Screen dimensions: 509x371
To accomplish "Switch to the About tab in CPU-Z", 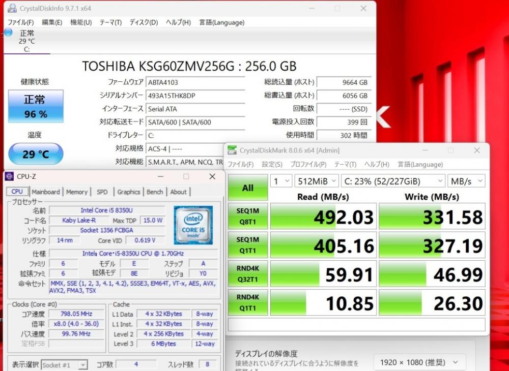I will 179,192.
